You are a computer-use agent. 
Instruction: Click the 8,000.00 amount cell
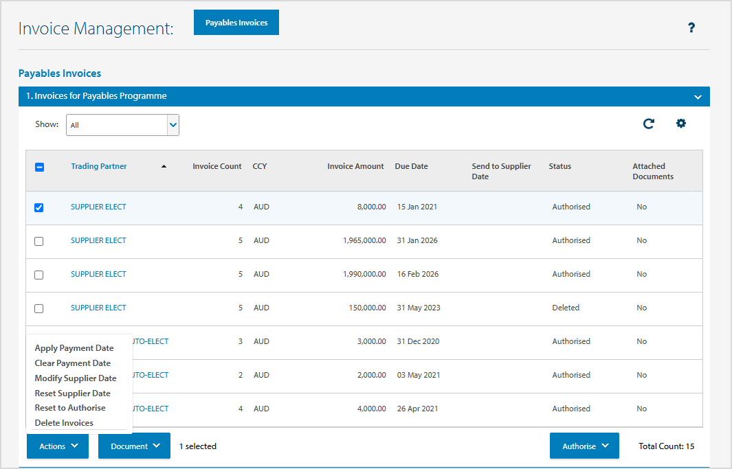(x=372, y=207)
